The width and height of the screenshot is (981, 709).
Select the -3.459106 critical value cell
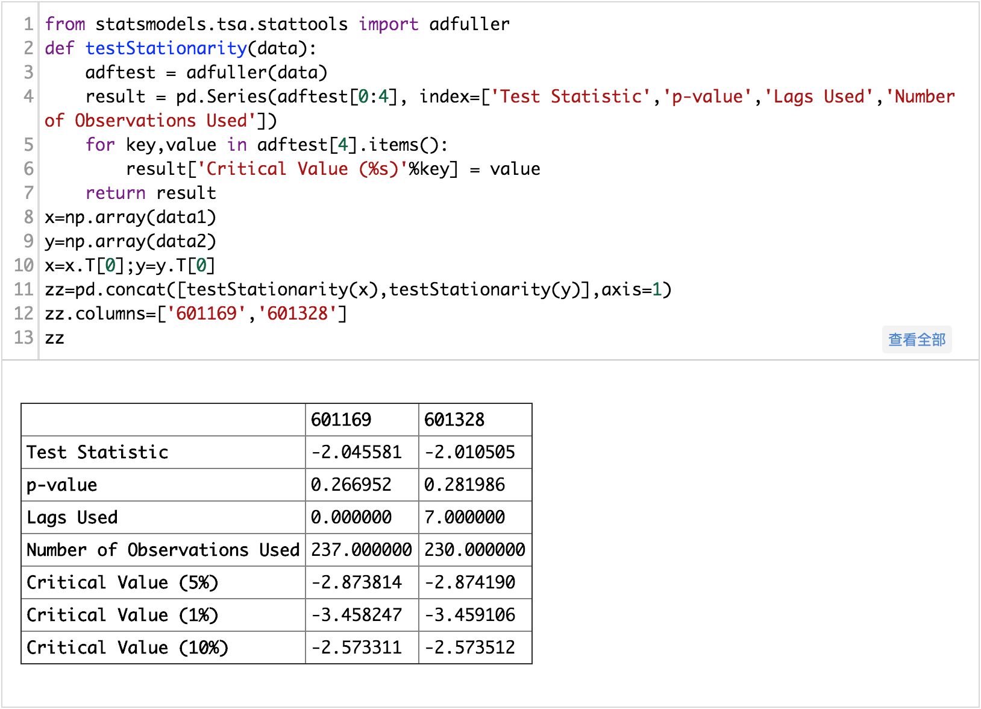click(470, 615)
